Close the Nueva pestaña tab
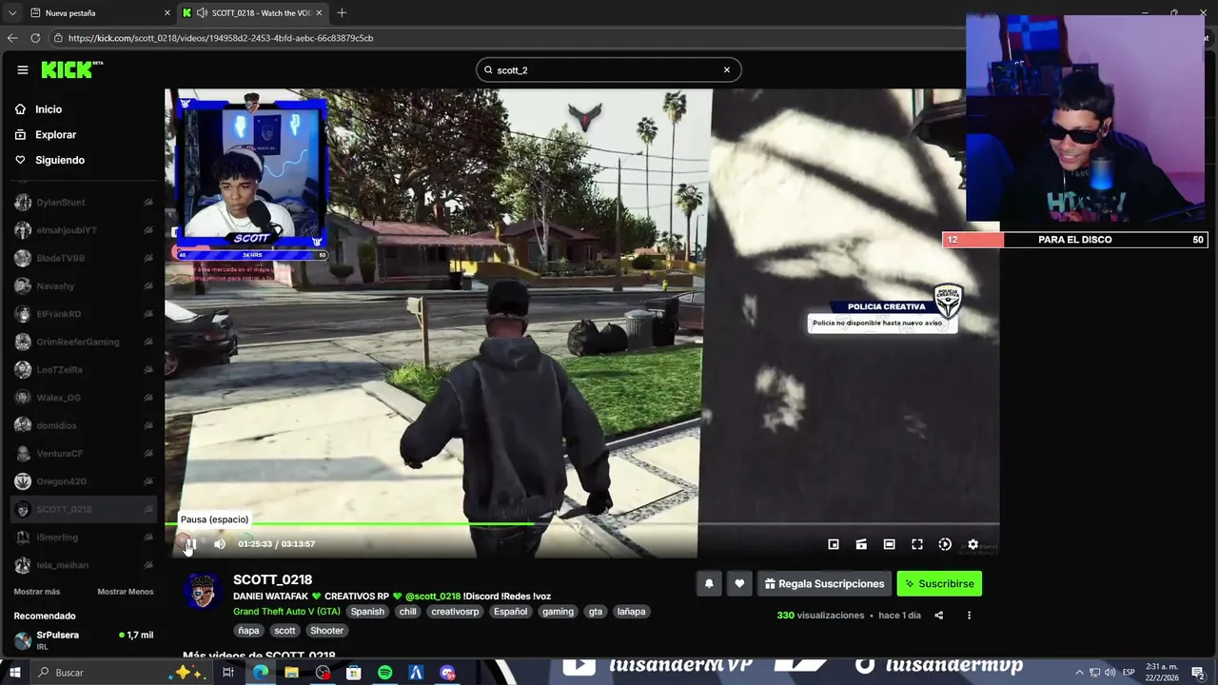This screenshot has width=1218, height=685. coord(167,13)
